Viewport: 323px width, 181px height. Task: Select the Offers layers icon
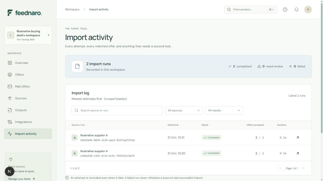coord(10,75)
